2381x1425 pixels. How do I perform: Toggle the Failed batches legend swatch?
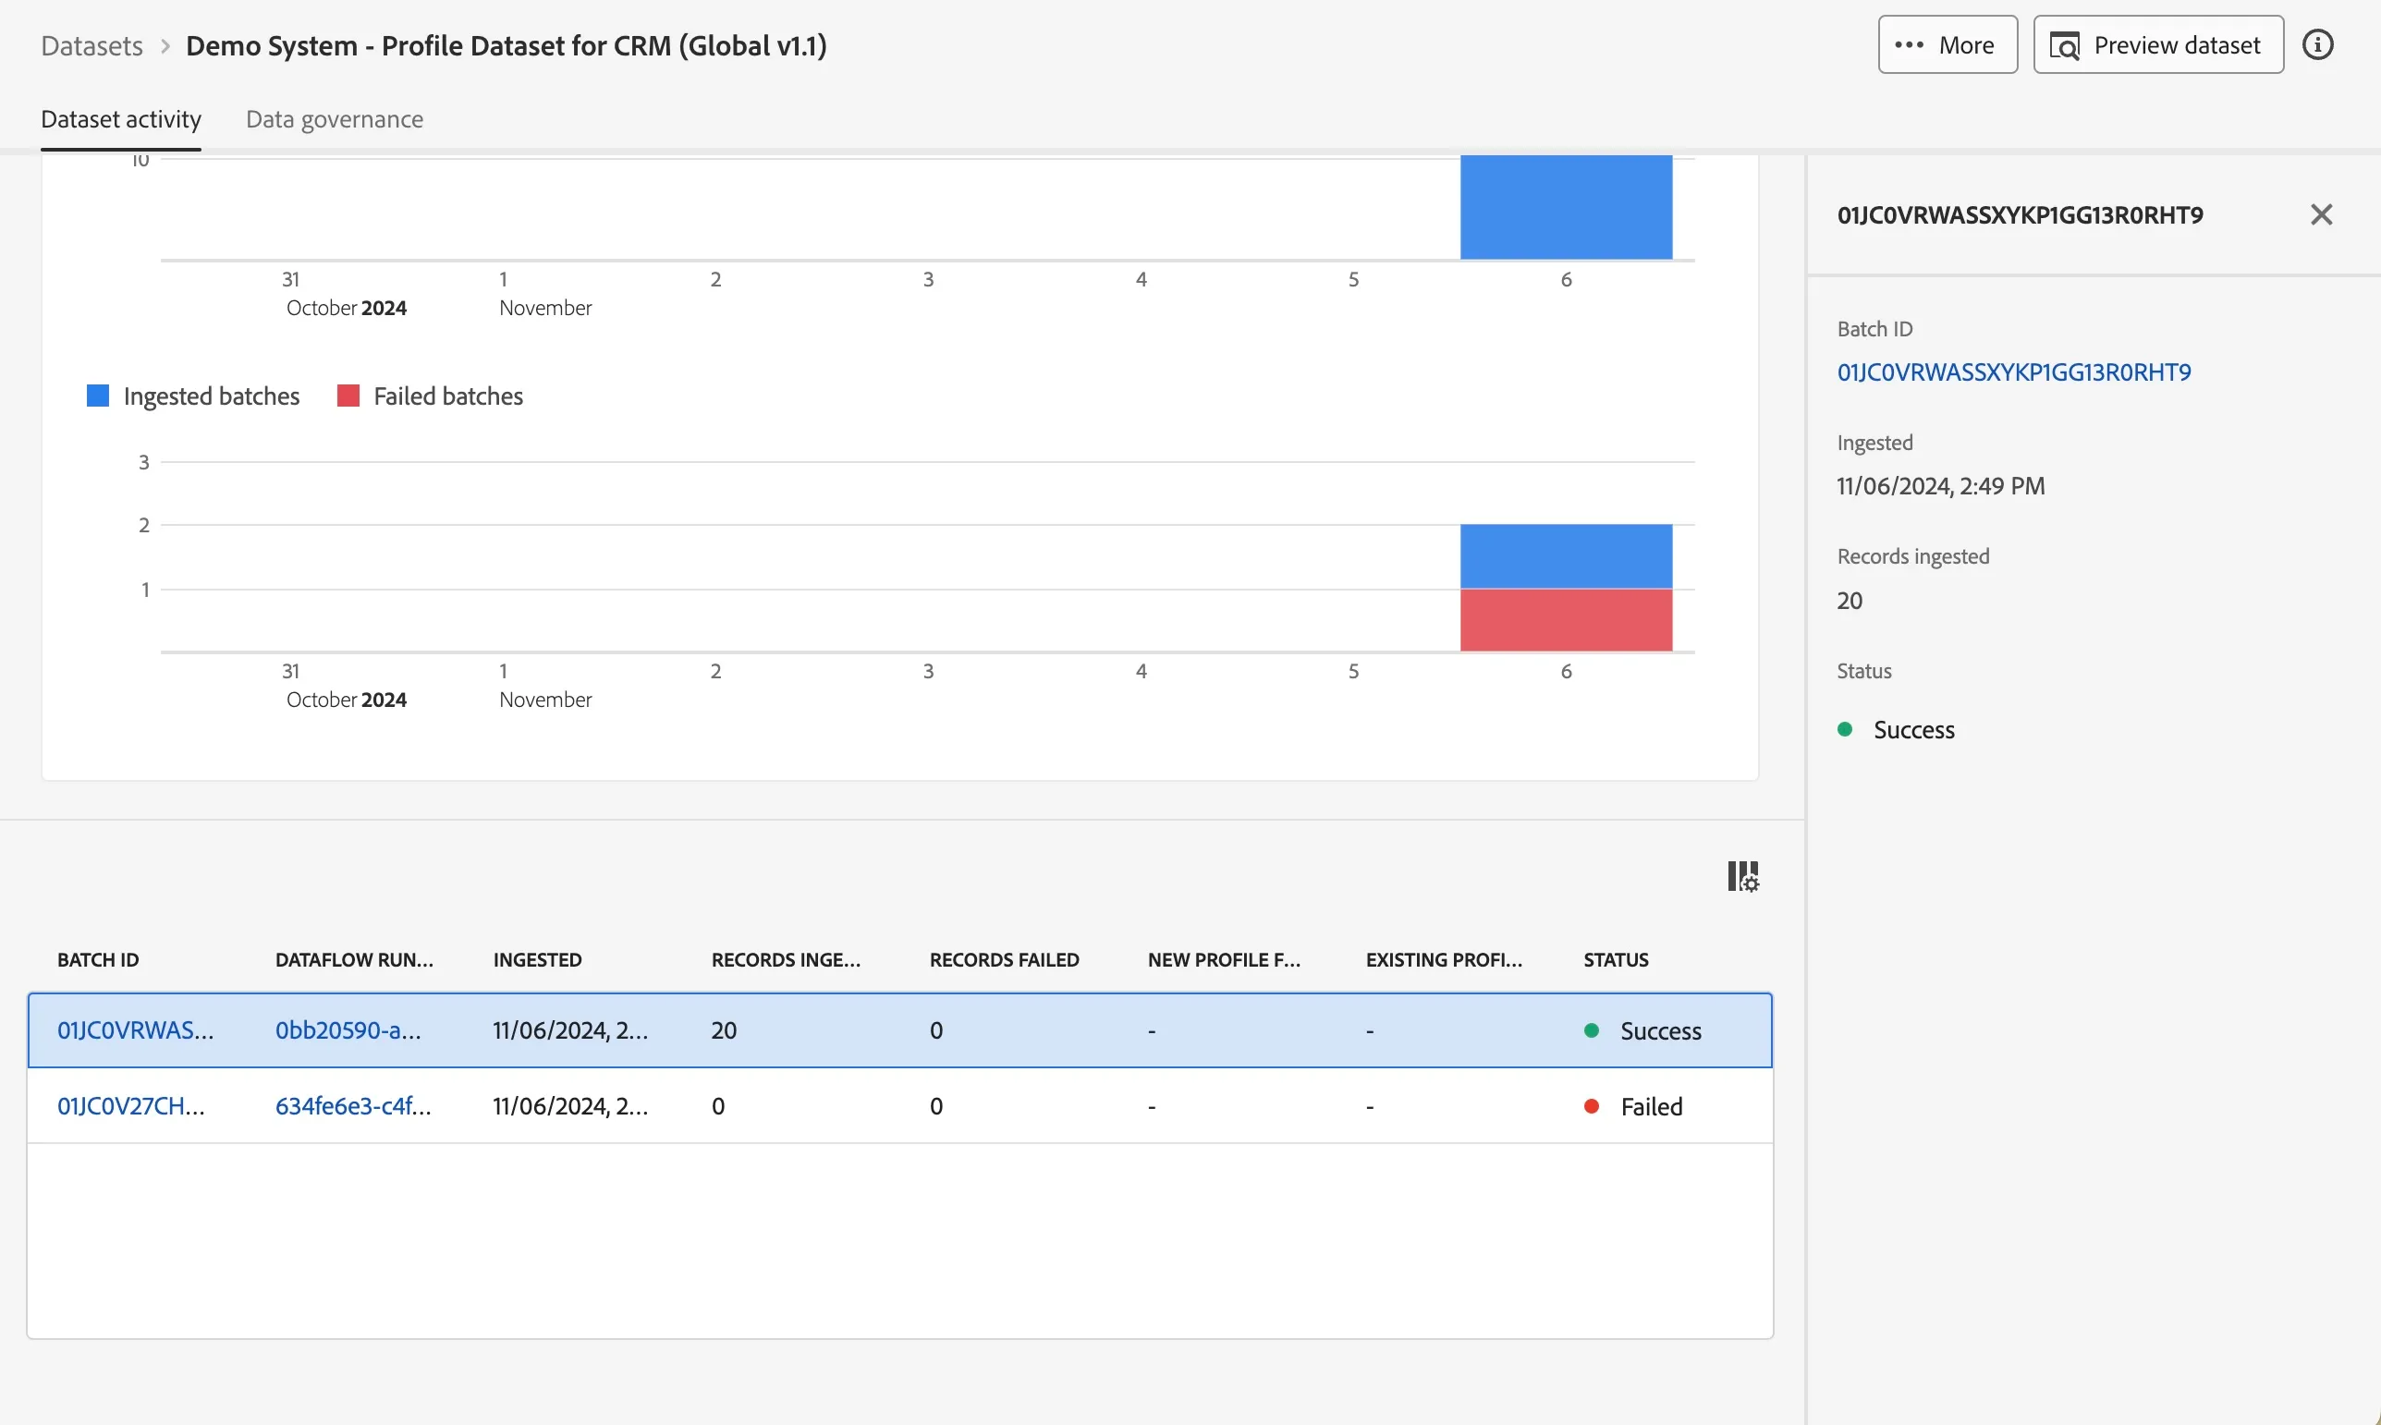(x=348, y=396)
